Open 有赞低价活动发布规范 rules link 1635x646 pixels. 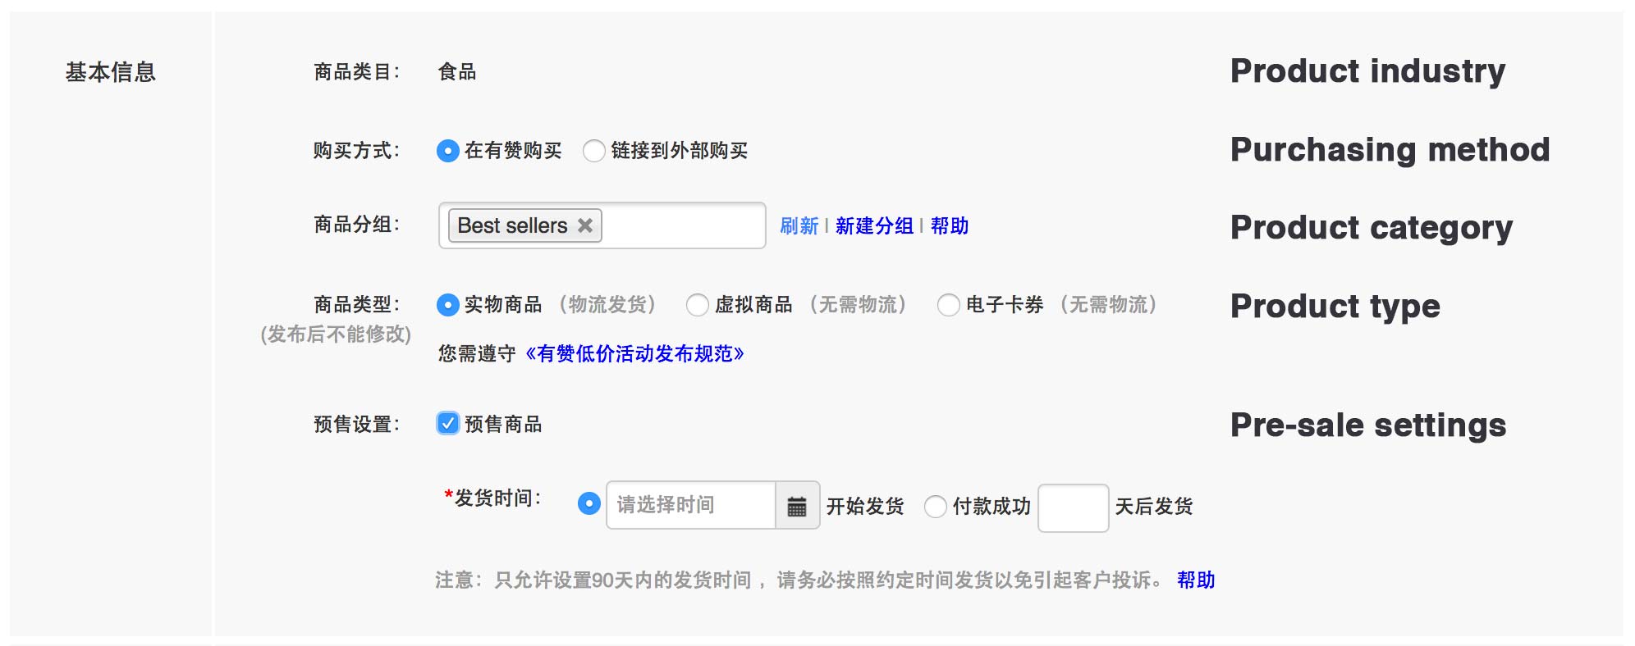tap(634, 353)
